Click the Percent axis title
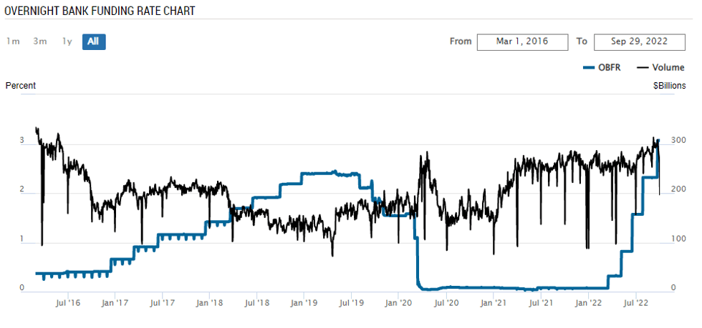This screenshot has width=702, height=328. click(21, 86)
